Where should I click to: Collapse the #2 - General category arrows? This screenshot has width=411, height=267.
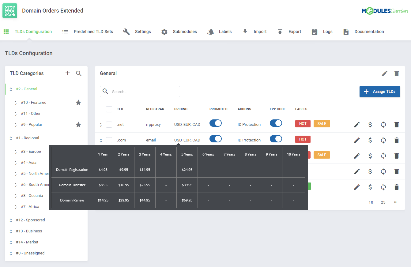pyautogui.click(x=11, y=89)
